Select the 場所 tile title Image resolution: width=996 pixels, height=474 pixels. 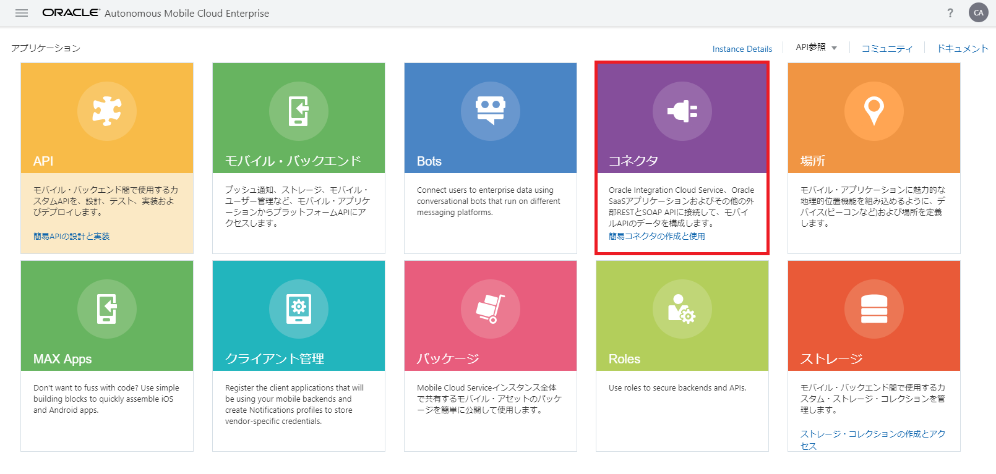(x=813, y=161)
